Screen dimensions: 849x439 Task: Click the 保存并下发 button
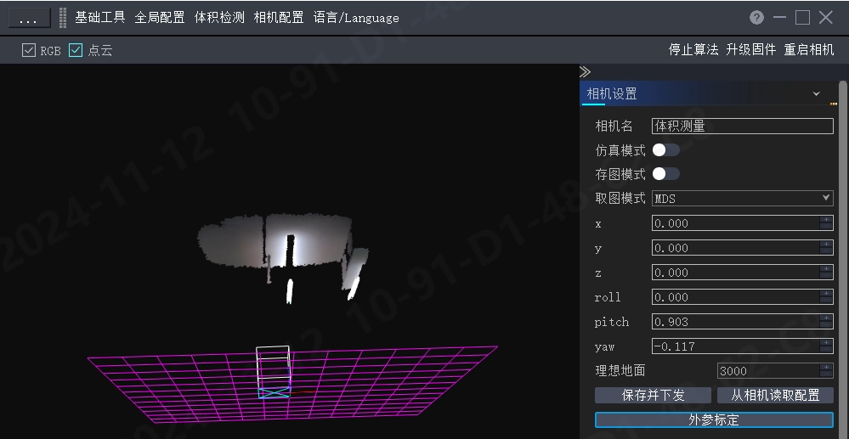point(653,395)
